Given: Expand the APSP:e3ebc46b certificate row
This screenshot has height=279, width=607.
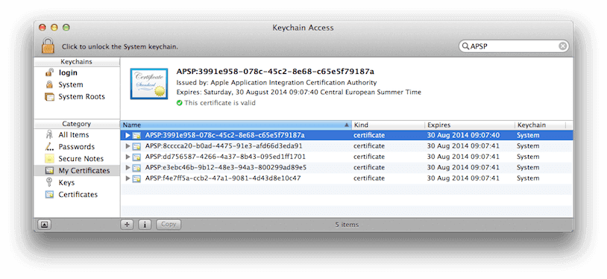Looking at the screenshot, I should (x=128, y=168).
